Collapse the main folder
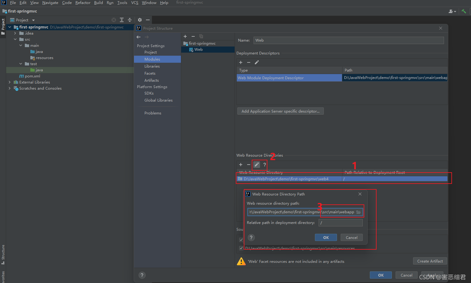 coord(21,46)
